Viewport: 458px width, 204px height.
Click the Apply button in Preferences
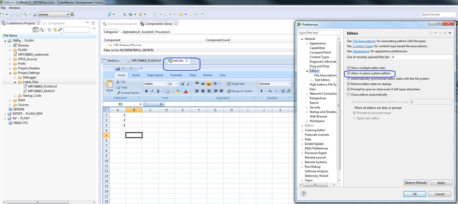click(x=441, y=183)
